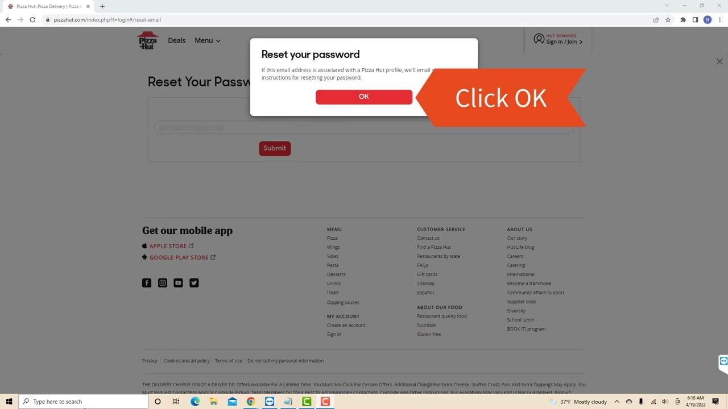Click Gluten free link
Viewport: 728px width, 409px height.
(429, 334)
